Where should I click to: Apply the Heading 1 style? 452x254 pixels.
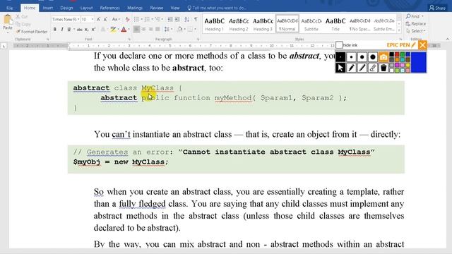coord(214,24)
